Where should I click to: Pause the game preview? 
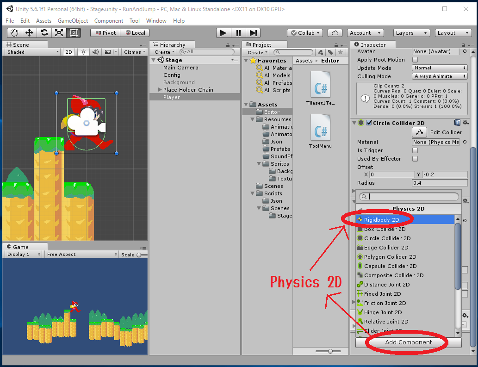[x=238, y=32]
